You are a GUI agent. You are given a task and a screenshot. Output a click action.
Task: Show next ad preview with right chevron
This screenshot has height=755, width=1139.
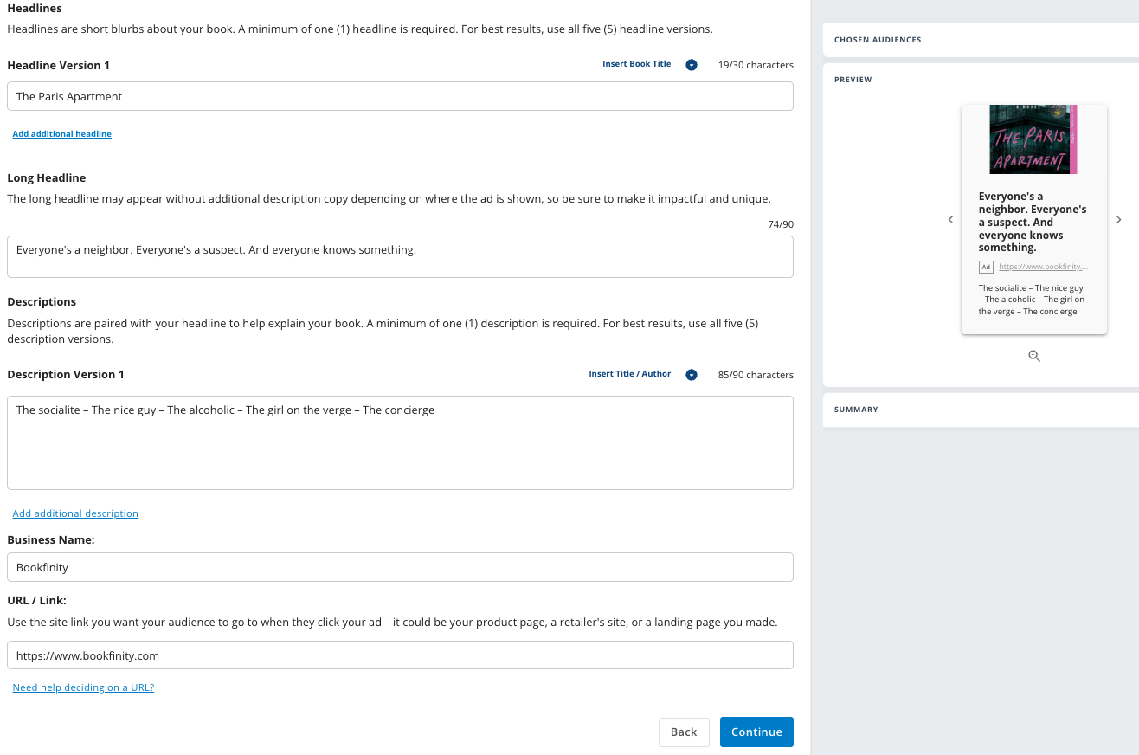click(1118, 220)
